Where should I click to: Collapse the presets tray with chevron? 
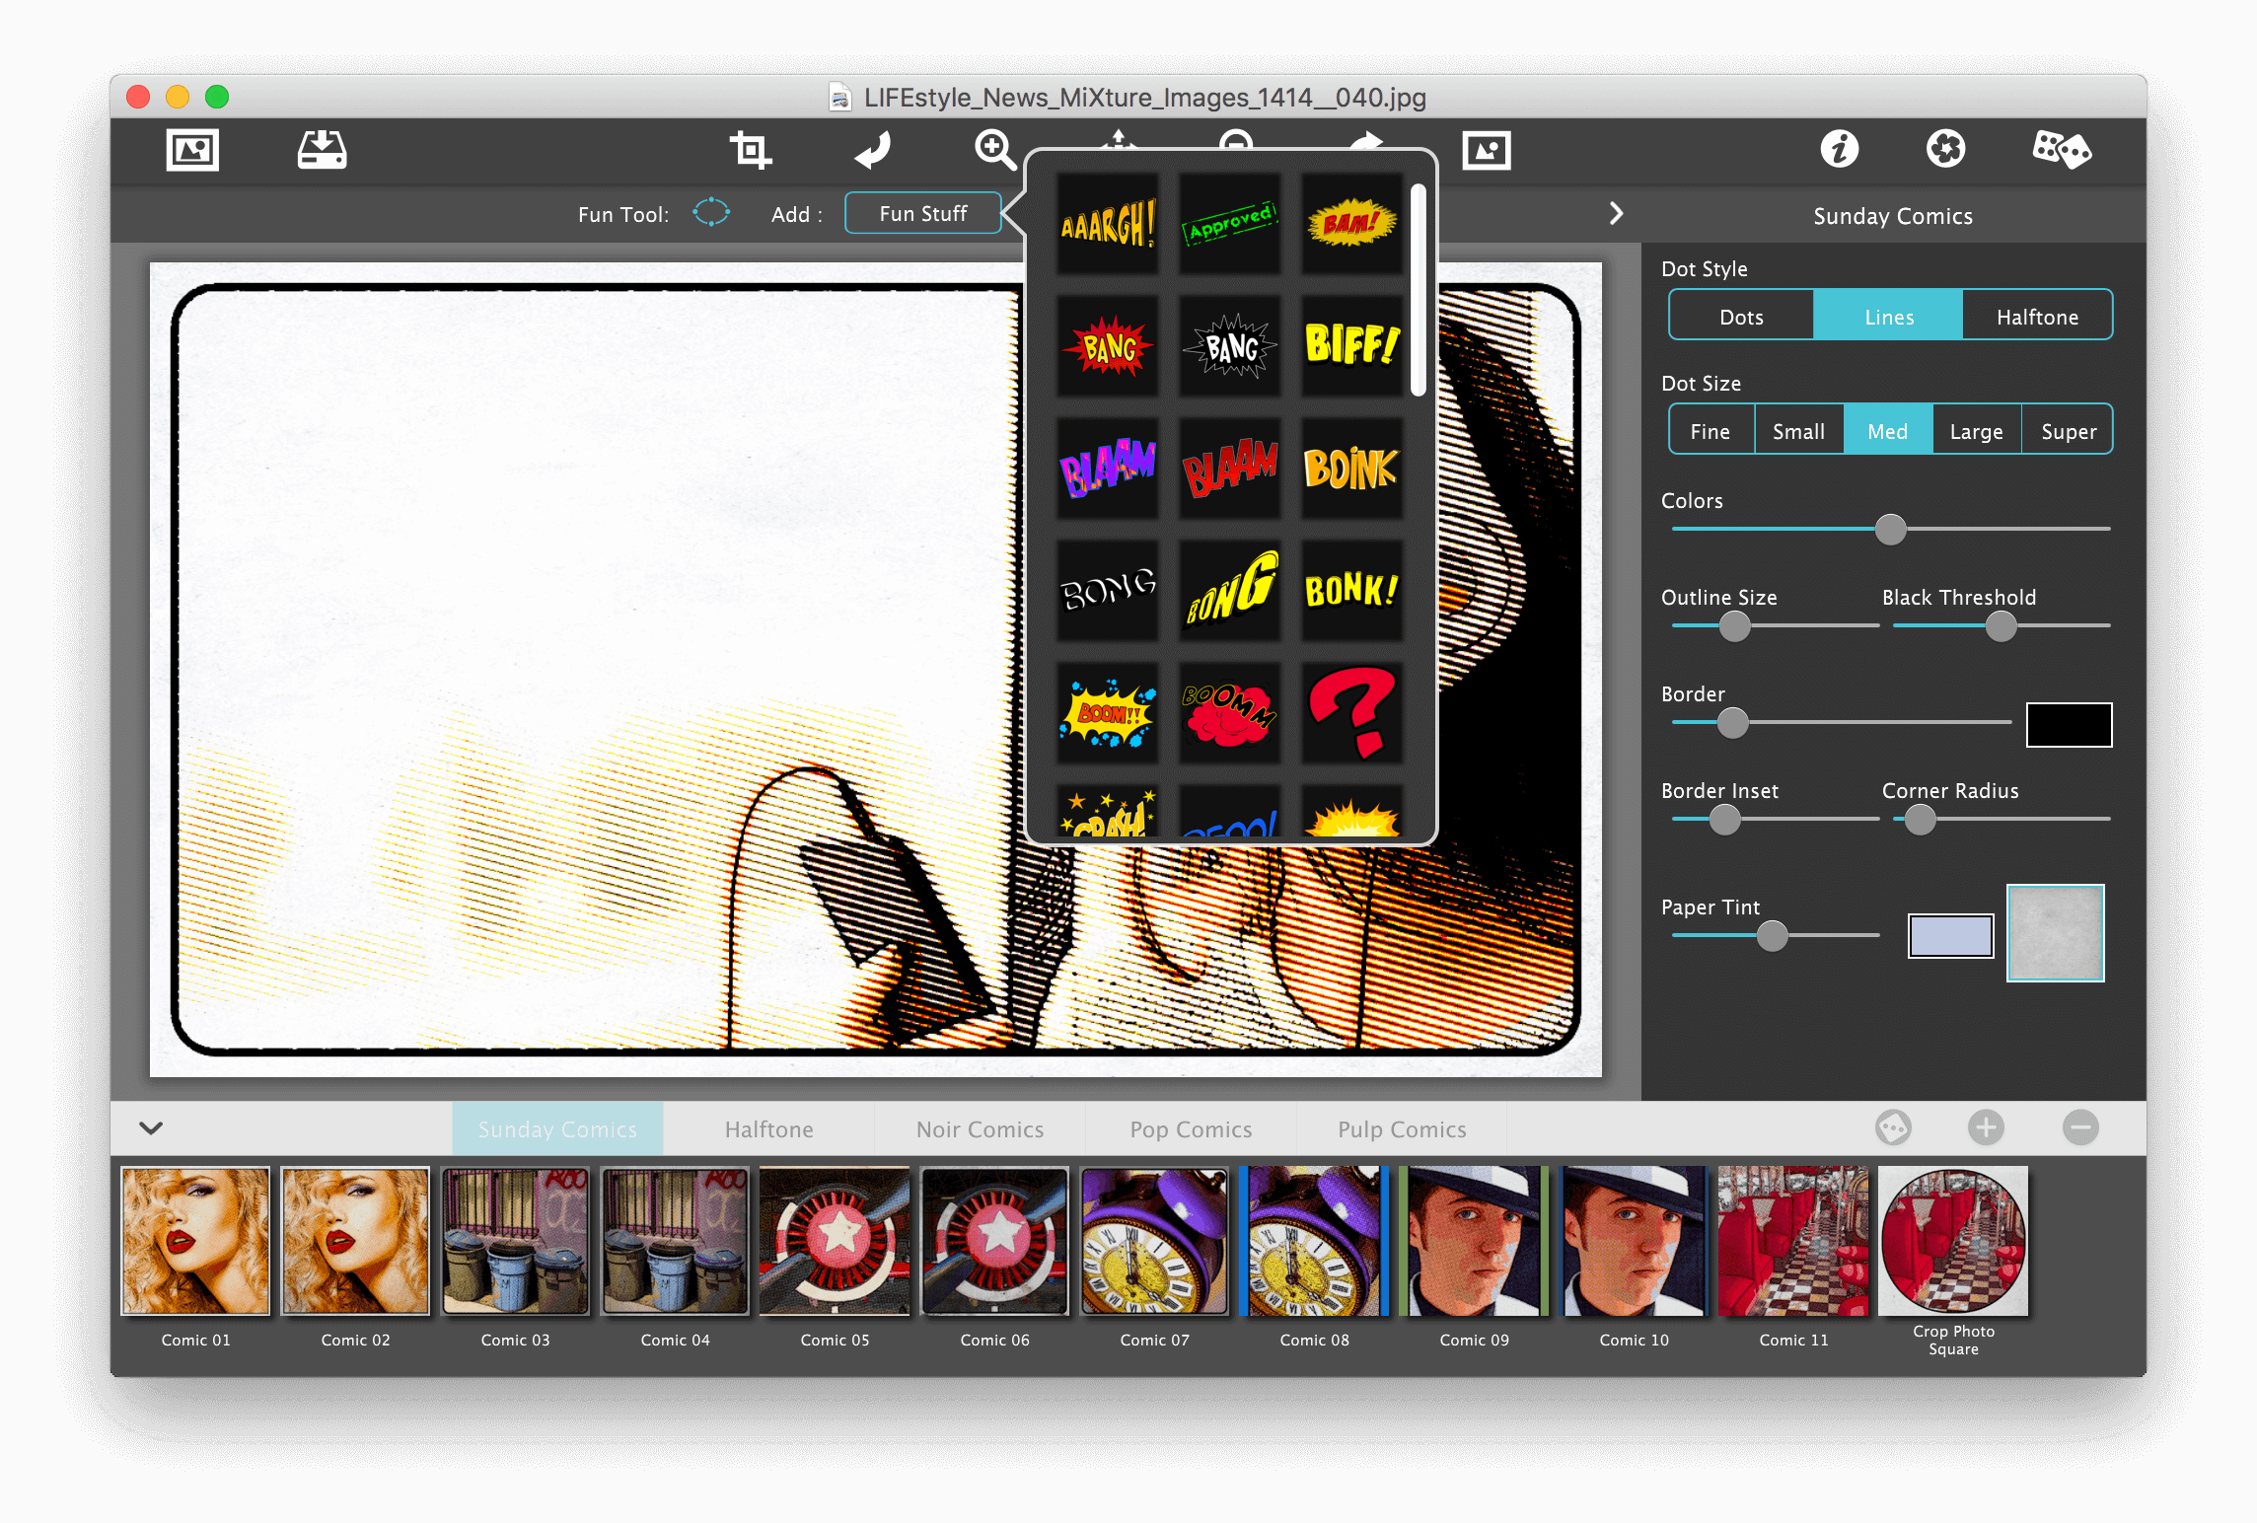pyautogui.click(x=151, y=1127)
